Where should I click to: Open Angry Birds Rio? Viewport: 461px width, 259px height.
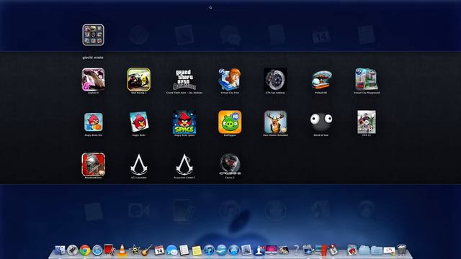click(93, 122)
